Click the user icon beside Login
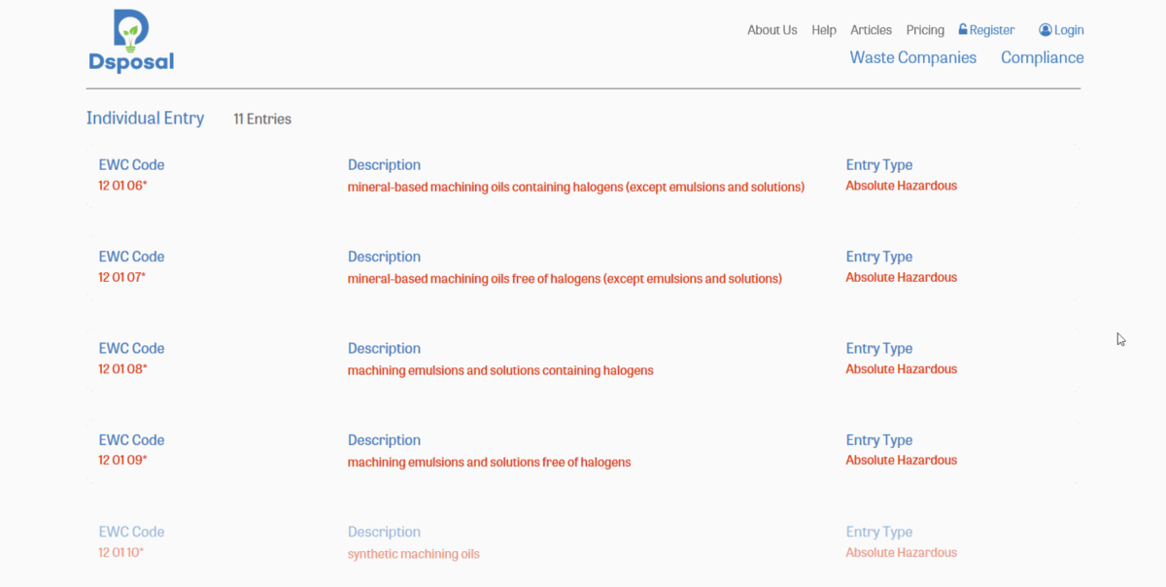This screenshot has width=1166, height=587. tap(1046, 30)
